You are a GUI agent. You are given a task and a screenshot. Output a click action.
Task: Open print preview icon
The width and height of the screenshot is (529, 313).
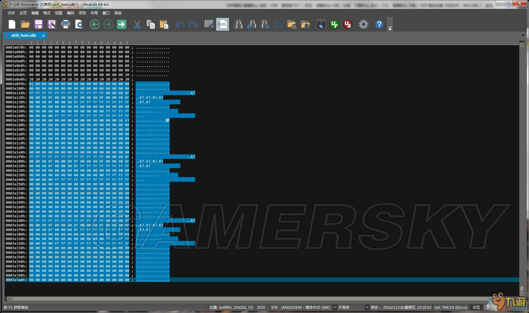[x=79, y=24]
